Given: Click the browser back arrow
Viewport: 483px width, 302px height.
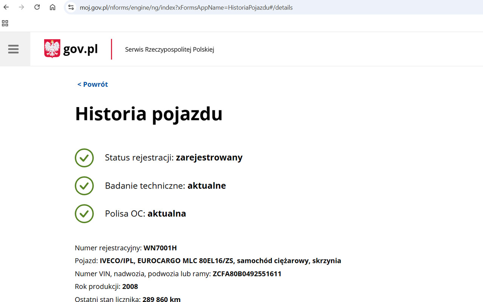Looking at the screenshot, I should click(x=6, y=7).
